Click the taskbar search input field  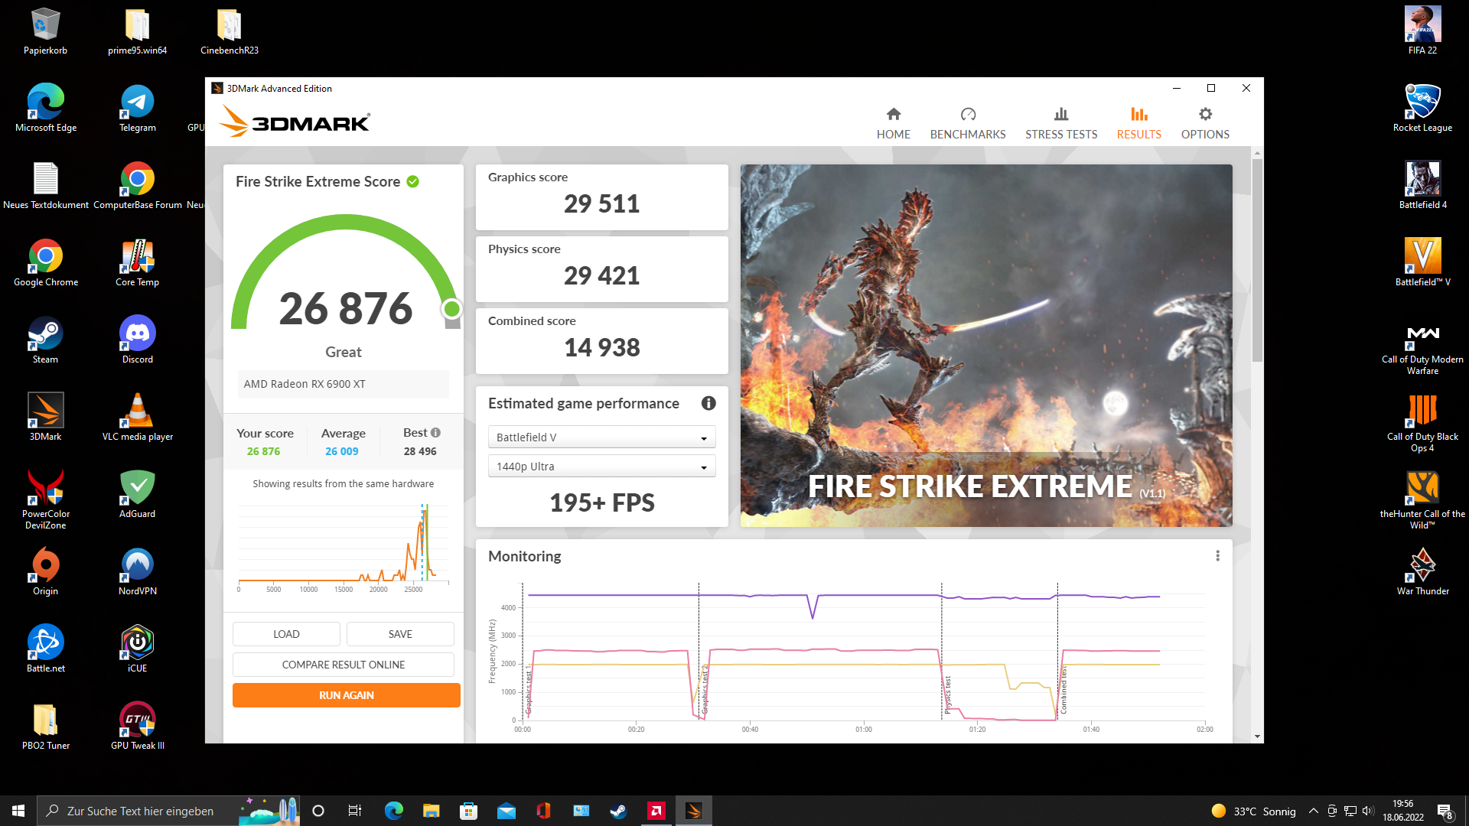click(168, 811)
